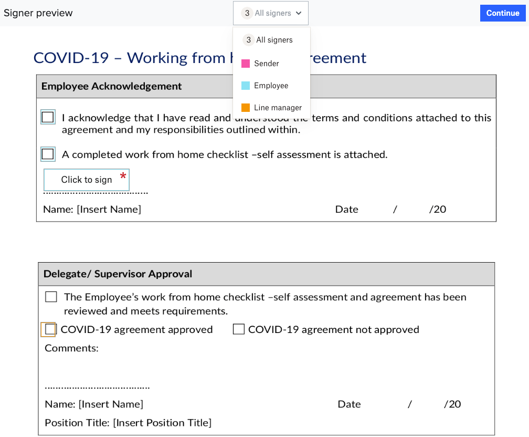
Task: Click the signer count badge showing 3
Action: point(247,13)
